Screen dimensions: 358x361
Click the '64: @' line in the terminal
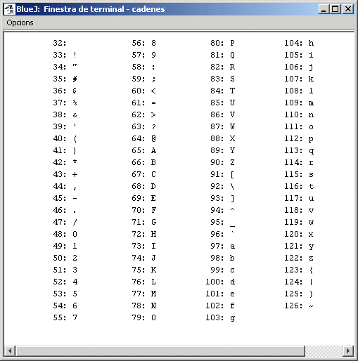143,138
